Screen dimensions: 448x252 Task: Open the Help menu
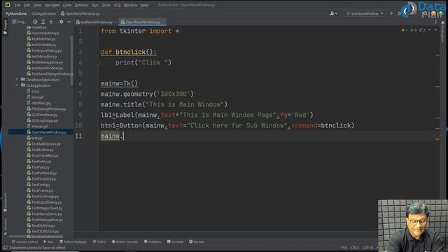(x=145, y=5)
